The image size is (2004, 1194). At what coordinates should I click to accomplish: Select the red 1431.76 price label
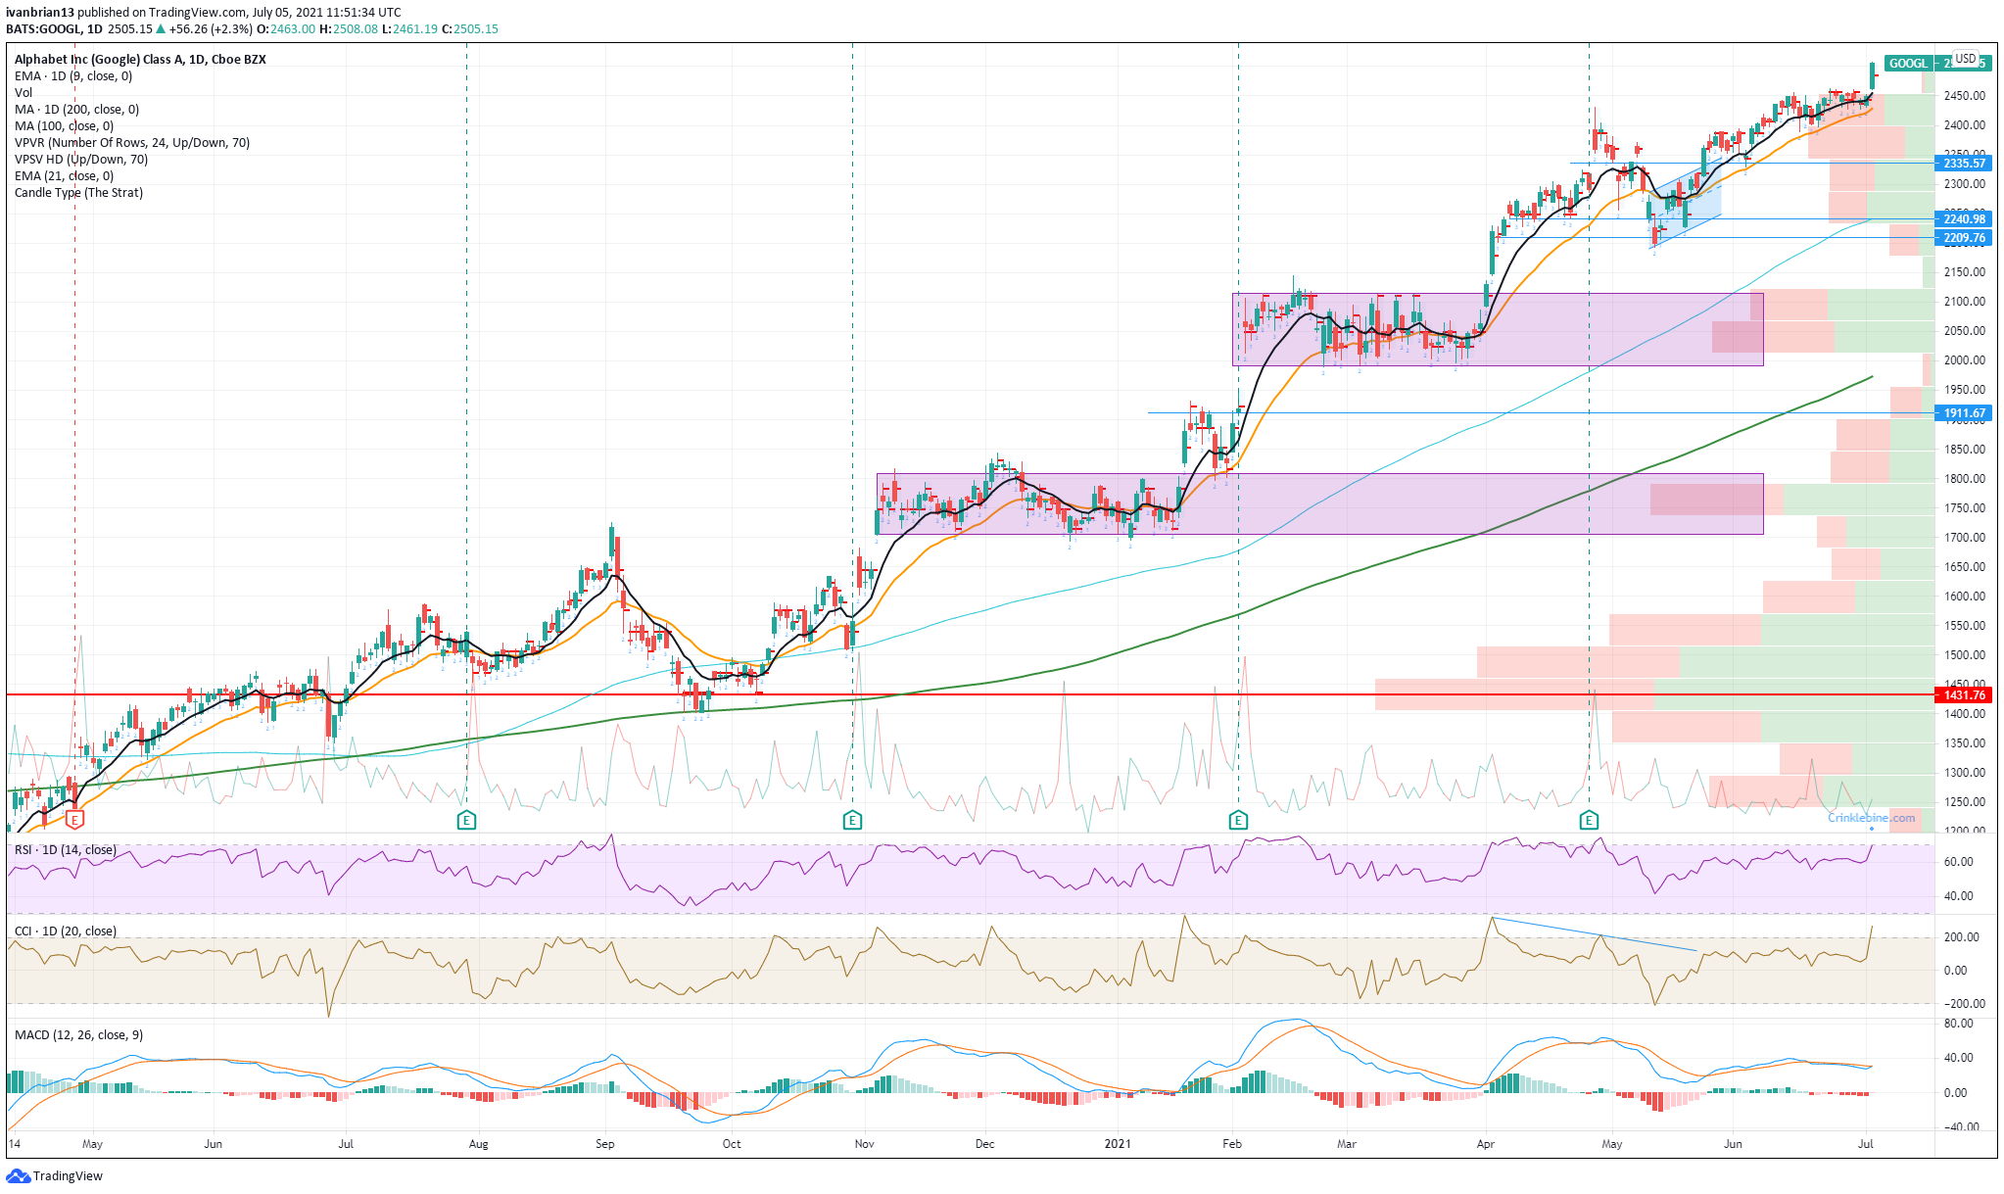[1964, 694]
